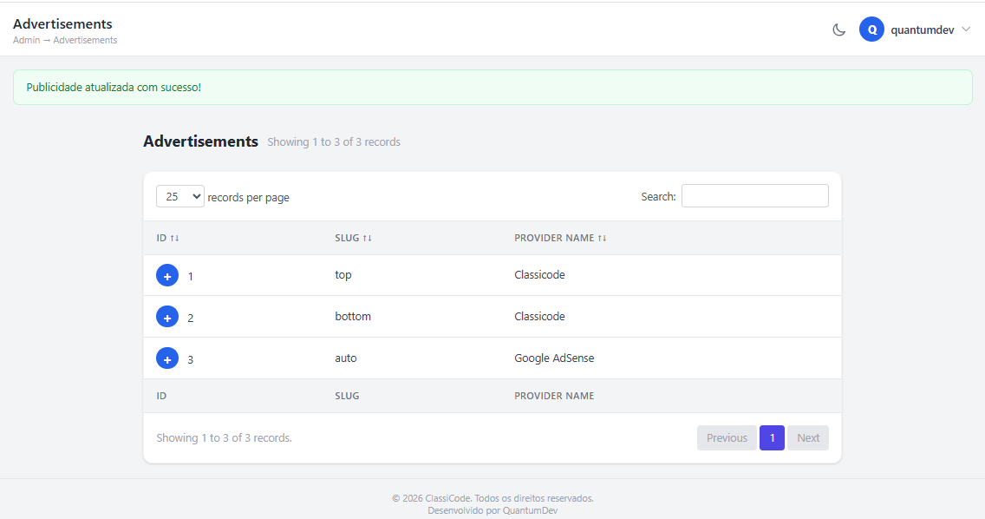
Task: Select the 'bottom' slug cell
Action: 353,317
